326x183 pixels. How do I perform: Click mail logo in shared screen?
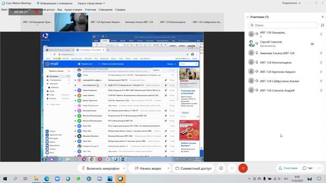click(52, 64)
